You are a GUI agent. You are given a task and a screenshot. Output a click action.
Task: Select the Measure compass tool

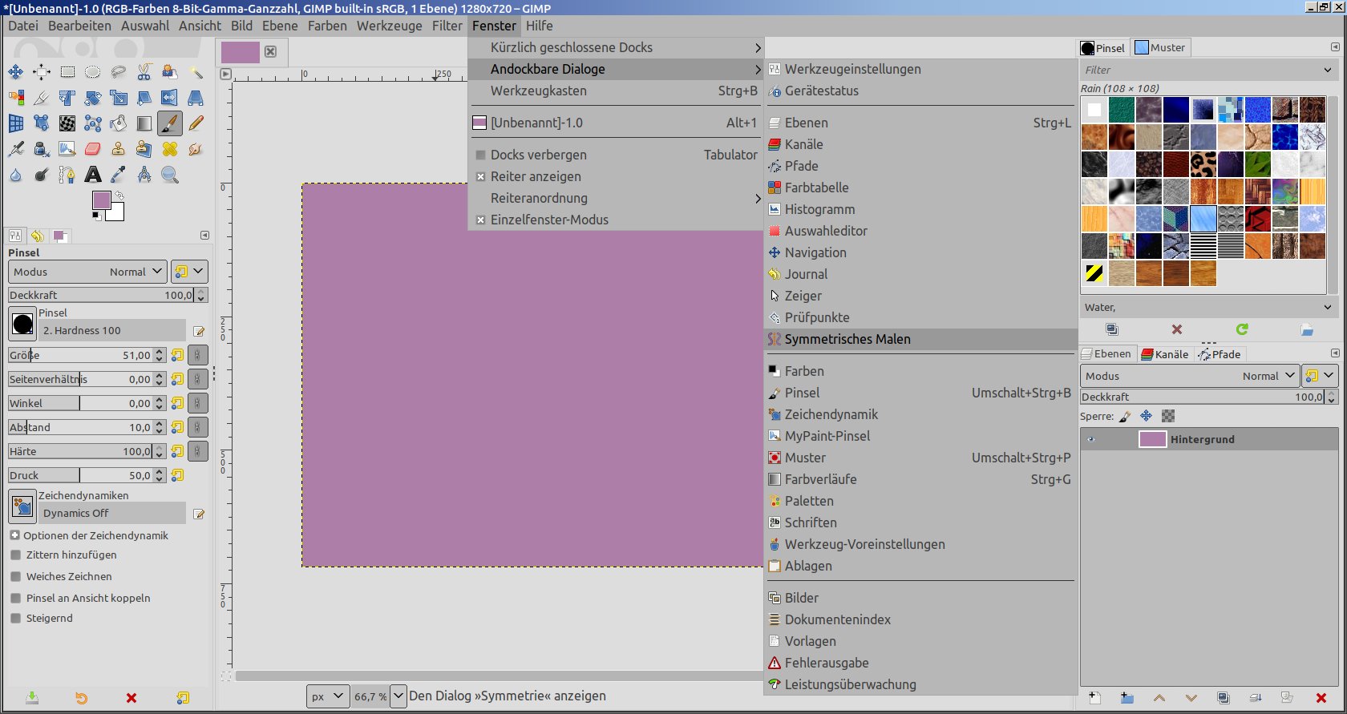144,175
